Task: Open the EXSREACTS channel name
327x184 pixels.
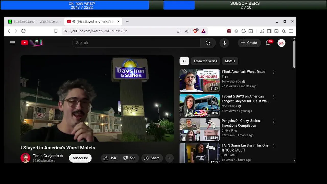Action: coord(229,155)
